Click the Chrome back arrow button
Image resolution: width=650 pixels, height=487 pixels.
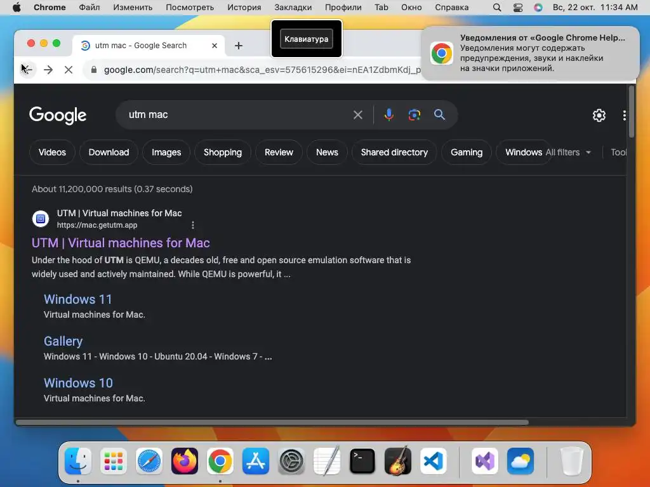pos(27,70)
